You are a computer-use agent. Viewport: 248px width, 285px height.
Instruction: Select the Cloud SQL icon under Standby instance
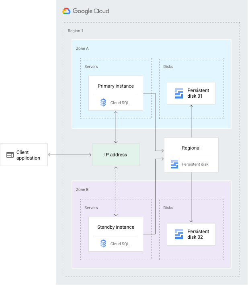click(x=103, y=243)
